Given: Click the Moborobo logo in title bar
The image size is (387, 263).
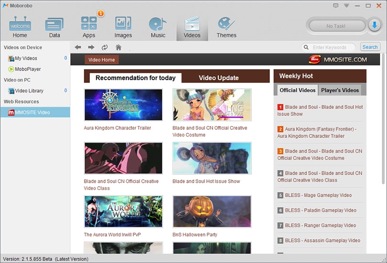Looking at the screenshot, I should click(5, 5).
